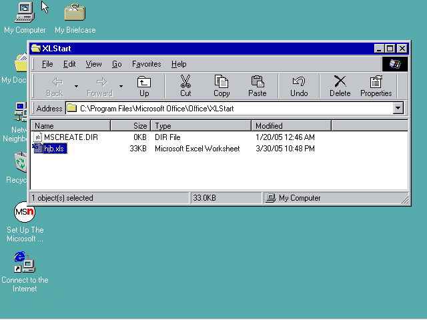
Task: Click into the Address path field
Action: 229,108
